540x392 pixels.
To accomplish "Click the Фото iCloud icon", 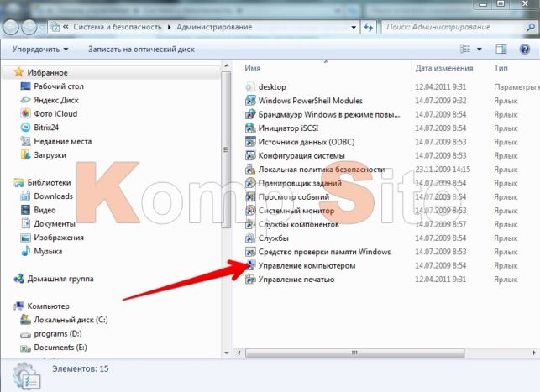I will (x=25, y=113).
